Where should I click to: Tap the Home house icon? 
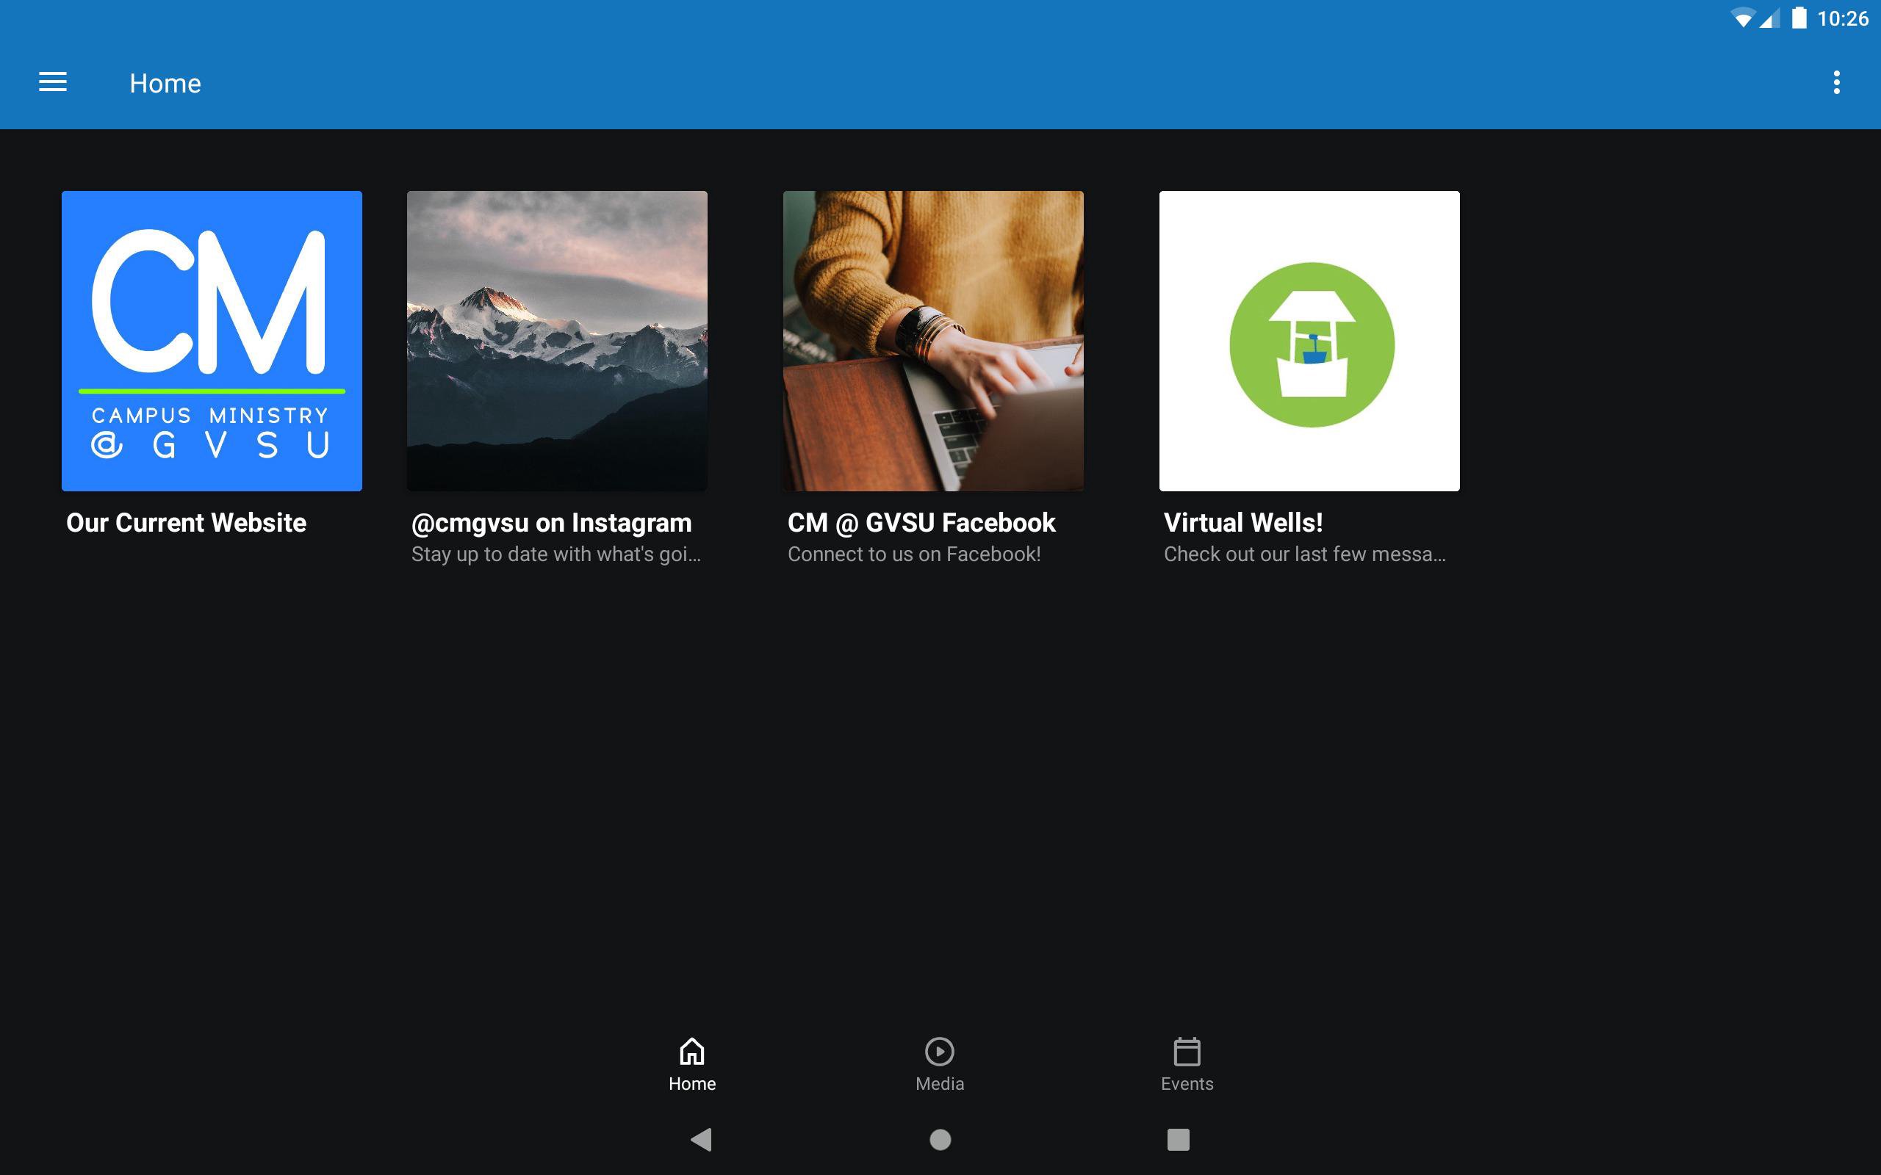click(x=691, y=1051)
